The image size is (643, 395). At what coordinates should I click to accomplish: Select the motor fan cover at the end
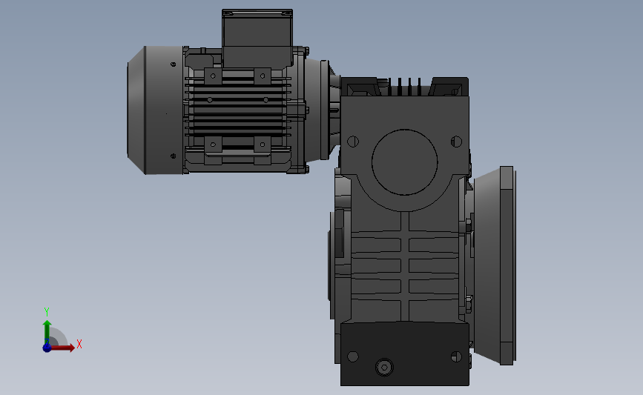[x=156, y=110]
